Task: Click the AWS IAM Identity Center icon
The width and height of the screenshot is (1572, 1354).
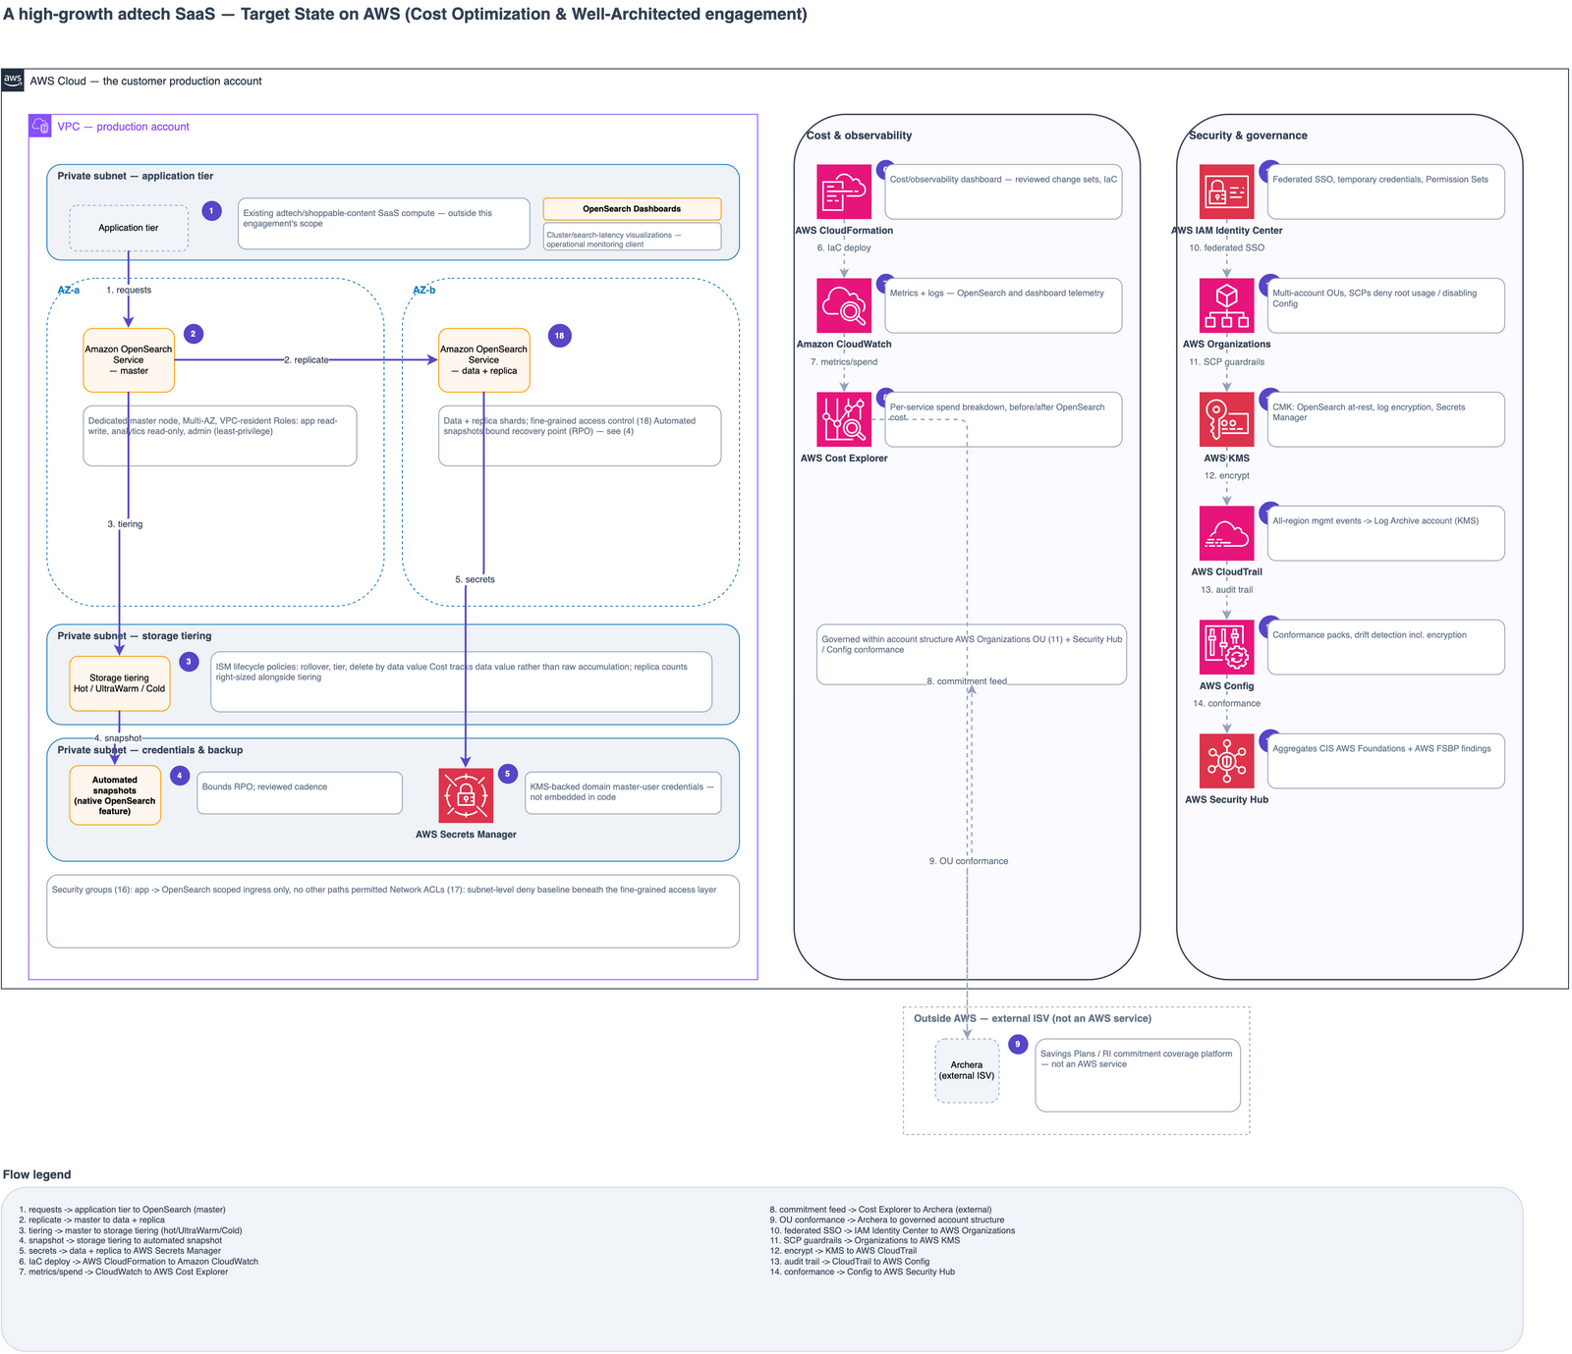Action: pos(1226,191)
